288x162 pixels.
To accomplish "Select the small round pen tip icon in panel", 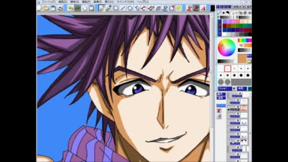I will [223, 13].
